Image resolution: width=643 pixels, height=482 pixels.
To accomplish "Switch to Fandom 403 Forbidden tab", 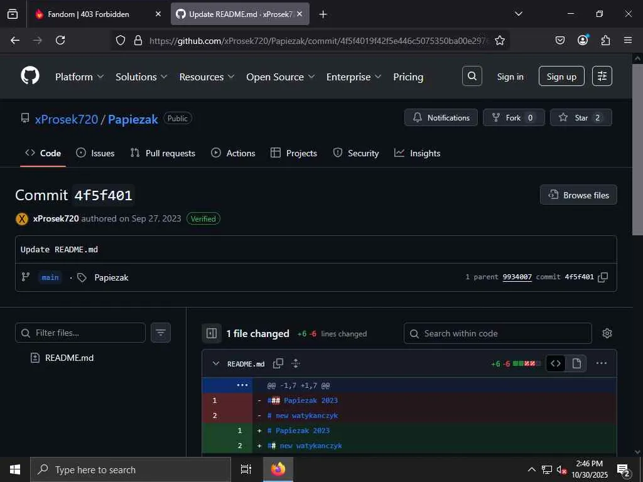I will tap(99, 14).
